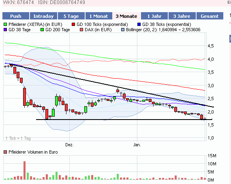231x184 pixels.
Task: Click the Pfleiderer Volumen in Euro label
Action: [33, 152]
